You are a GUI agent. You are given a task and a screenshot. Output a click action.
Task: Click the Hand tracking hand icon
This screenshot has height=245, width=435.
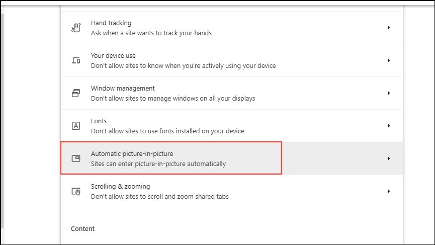coord(76,28)
